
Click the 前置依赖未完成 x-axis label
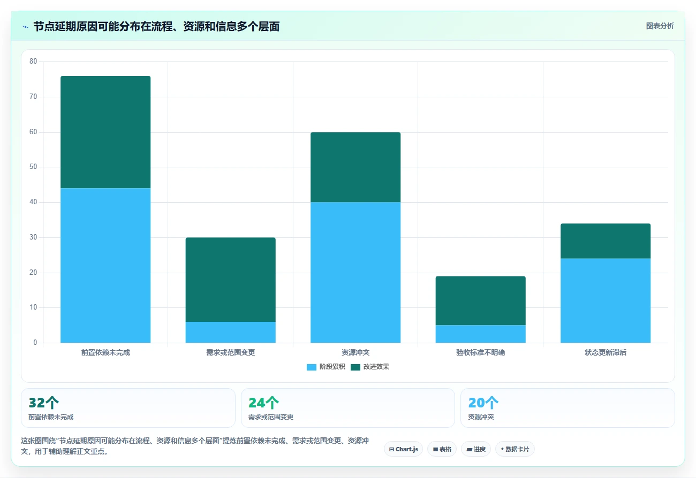[105, 353]
